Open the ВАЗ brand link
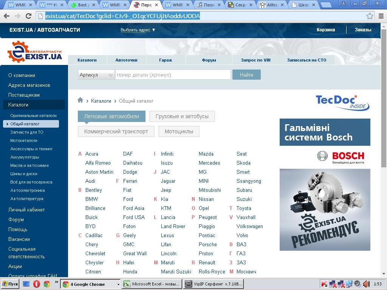This screenshot has height=290, width=387. [241, 244]
